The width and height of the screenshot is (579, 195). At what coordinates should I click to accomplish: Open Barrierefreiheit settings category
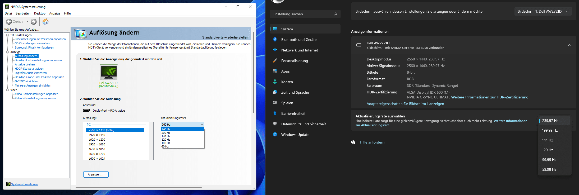pos(305,113)
